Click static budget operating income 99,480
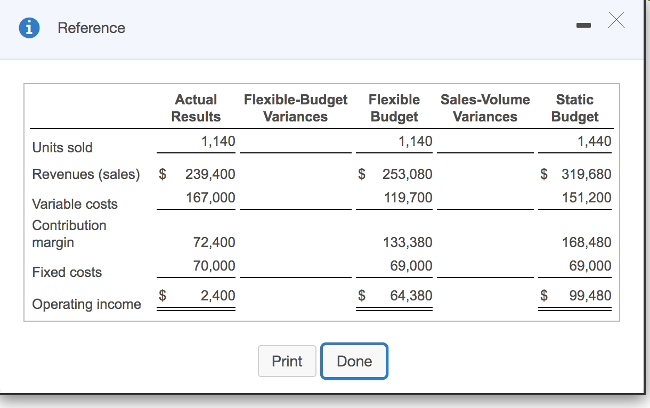Viewport: 650px width, 408px height. tap(590, 296)
